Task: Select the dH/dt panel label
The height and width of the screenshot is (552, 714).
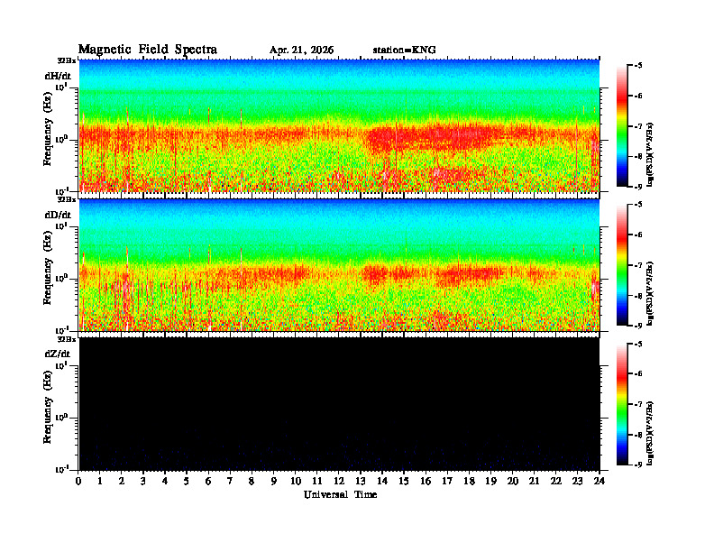Action: tap(58, 76)
